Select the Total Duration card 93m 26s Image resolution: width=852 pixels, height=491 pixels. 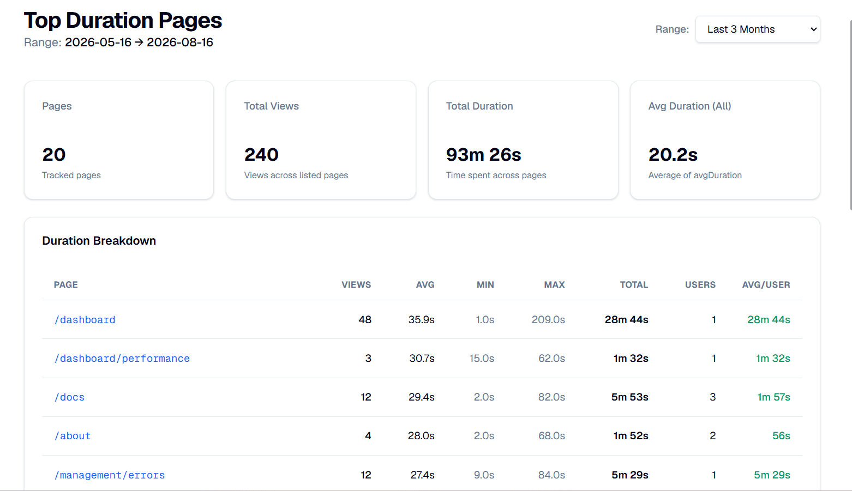pos(523,140)
